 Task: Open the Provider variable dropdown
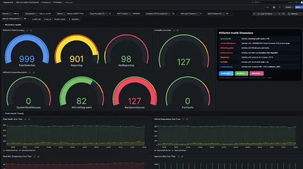(17, 14)
